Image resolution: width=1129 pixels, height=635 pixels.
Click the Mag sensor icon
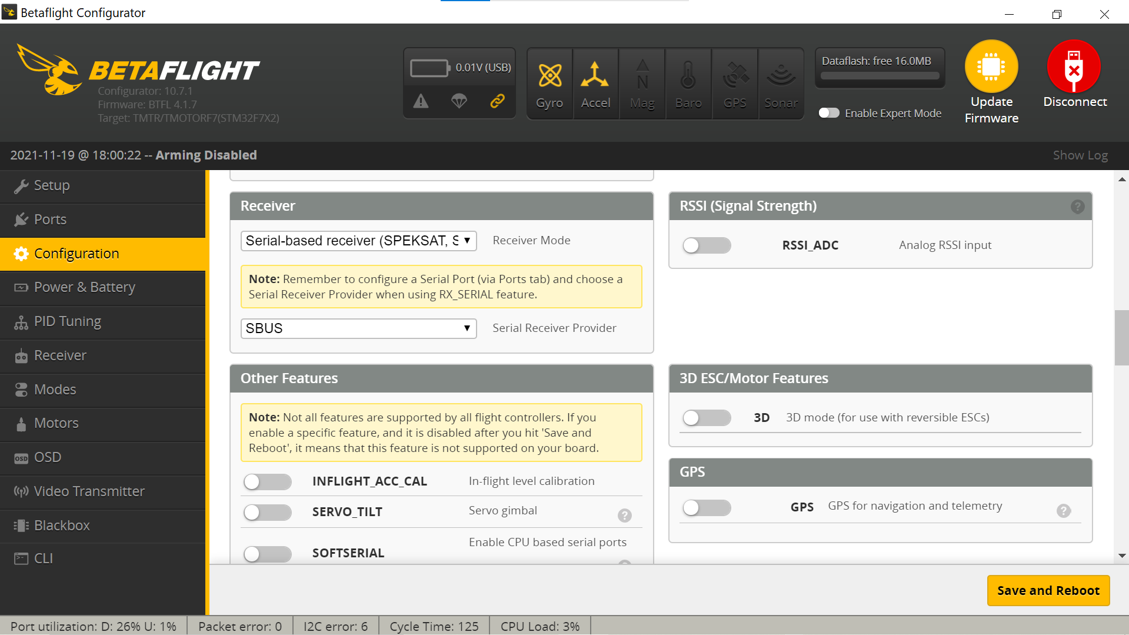pyautogui.click(x=642, y=84)
